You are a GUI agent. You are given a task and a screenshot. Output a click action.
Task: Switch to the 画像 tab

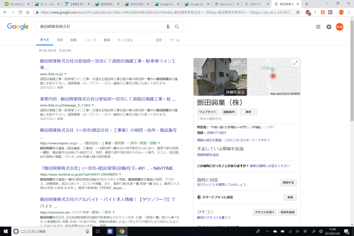point(73,40)
